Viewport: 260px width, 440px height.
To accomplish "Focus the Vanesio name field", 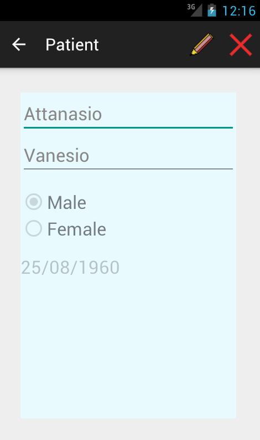I will coord(128,156).
